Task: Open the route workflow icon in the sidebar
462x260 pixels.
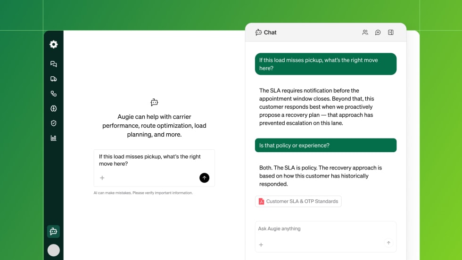Action: (x=54, y=94)
